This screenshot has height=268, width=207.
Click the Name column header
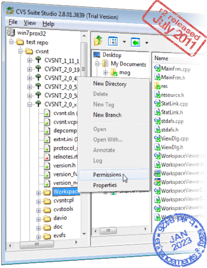click(161, 58)
